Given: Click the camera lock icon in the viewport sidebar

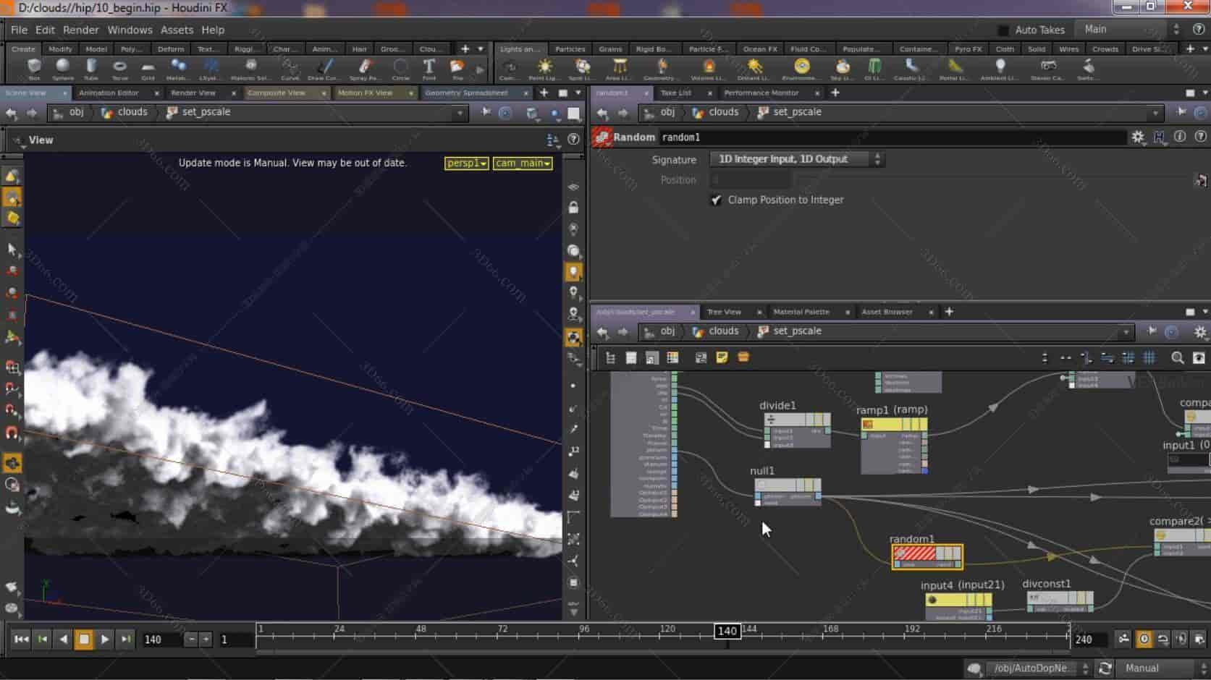Looking at the screenshot, I should (x=573, y=206).
